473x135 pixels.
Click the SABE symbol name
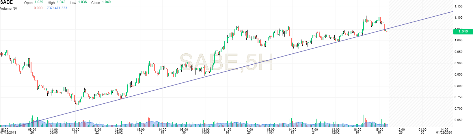coord(6,2)
